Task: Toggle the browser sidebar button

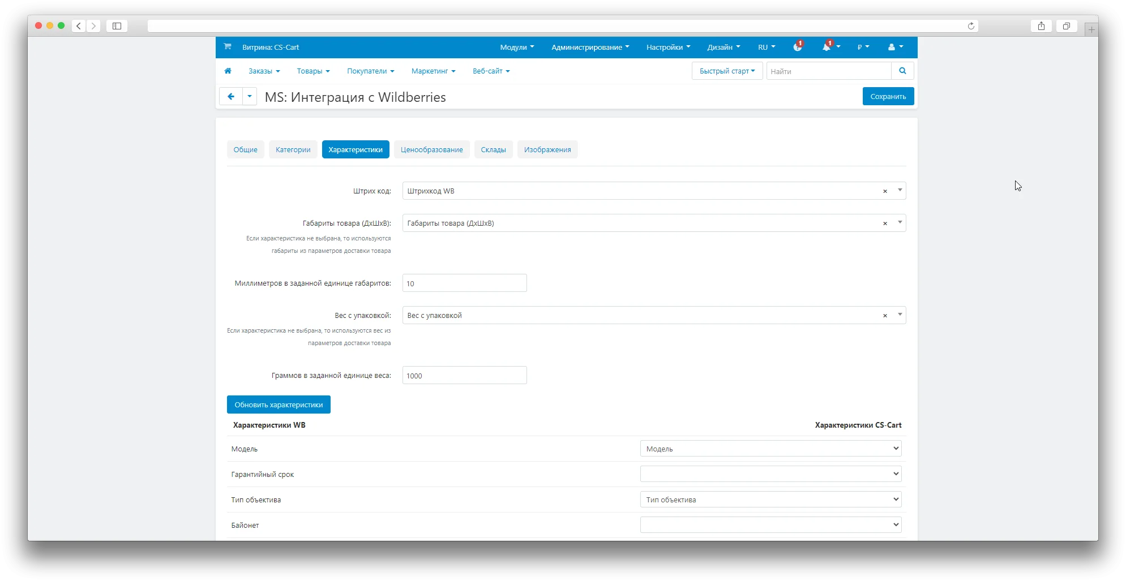Action: (117, 25)
